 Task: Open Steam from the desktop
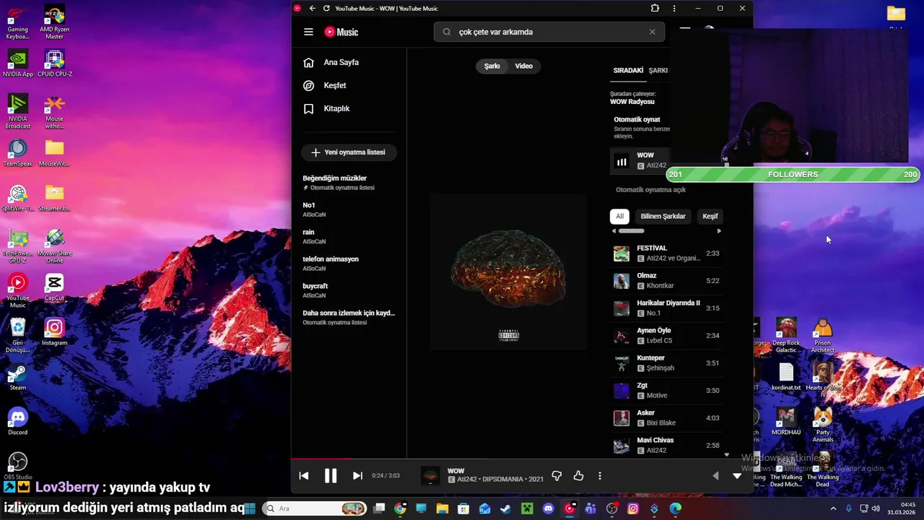(17, 378)
